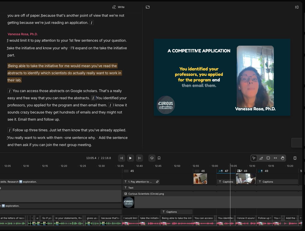Click scene slash after 'reading an application.'
The width and height of the screenshot is (305, 231).
click(92, 23)
